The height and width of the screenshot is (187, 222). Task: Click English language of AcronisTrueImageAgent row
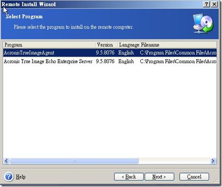click(126, 53)
